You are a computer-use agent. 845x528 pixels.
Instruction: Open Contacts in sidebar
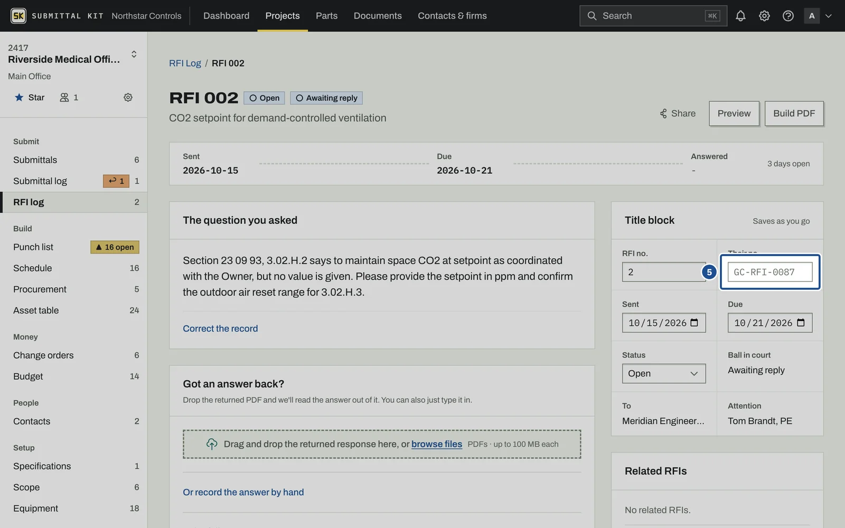point(74,421)
